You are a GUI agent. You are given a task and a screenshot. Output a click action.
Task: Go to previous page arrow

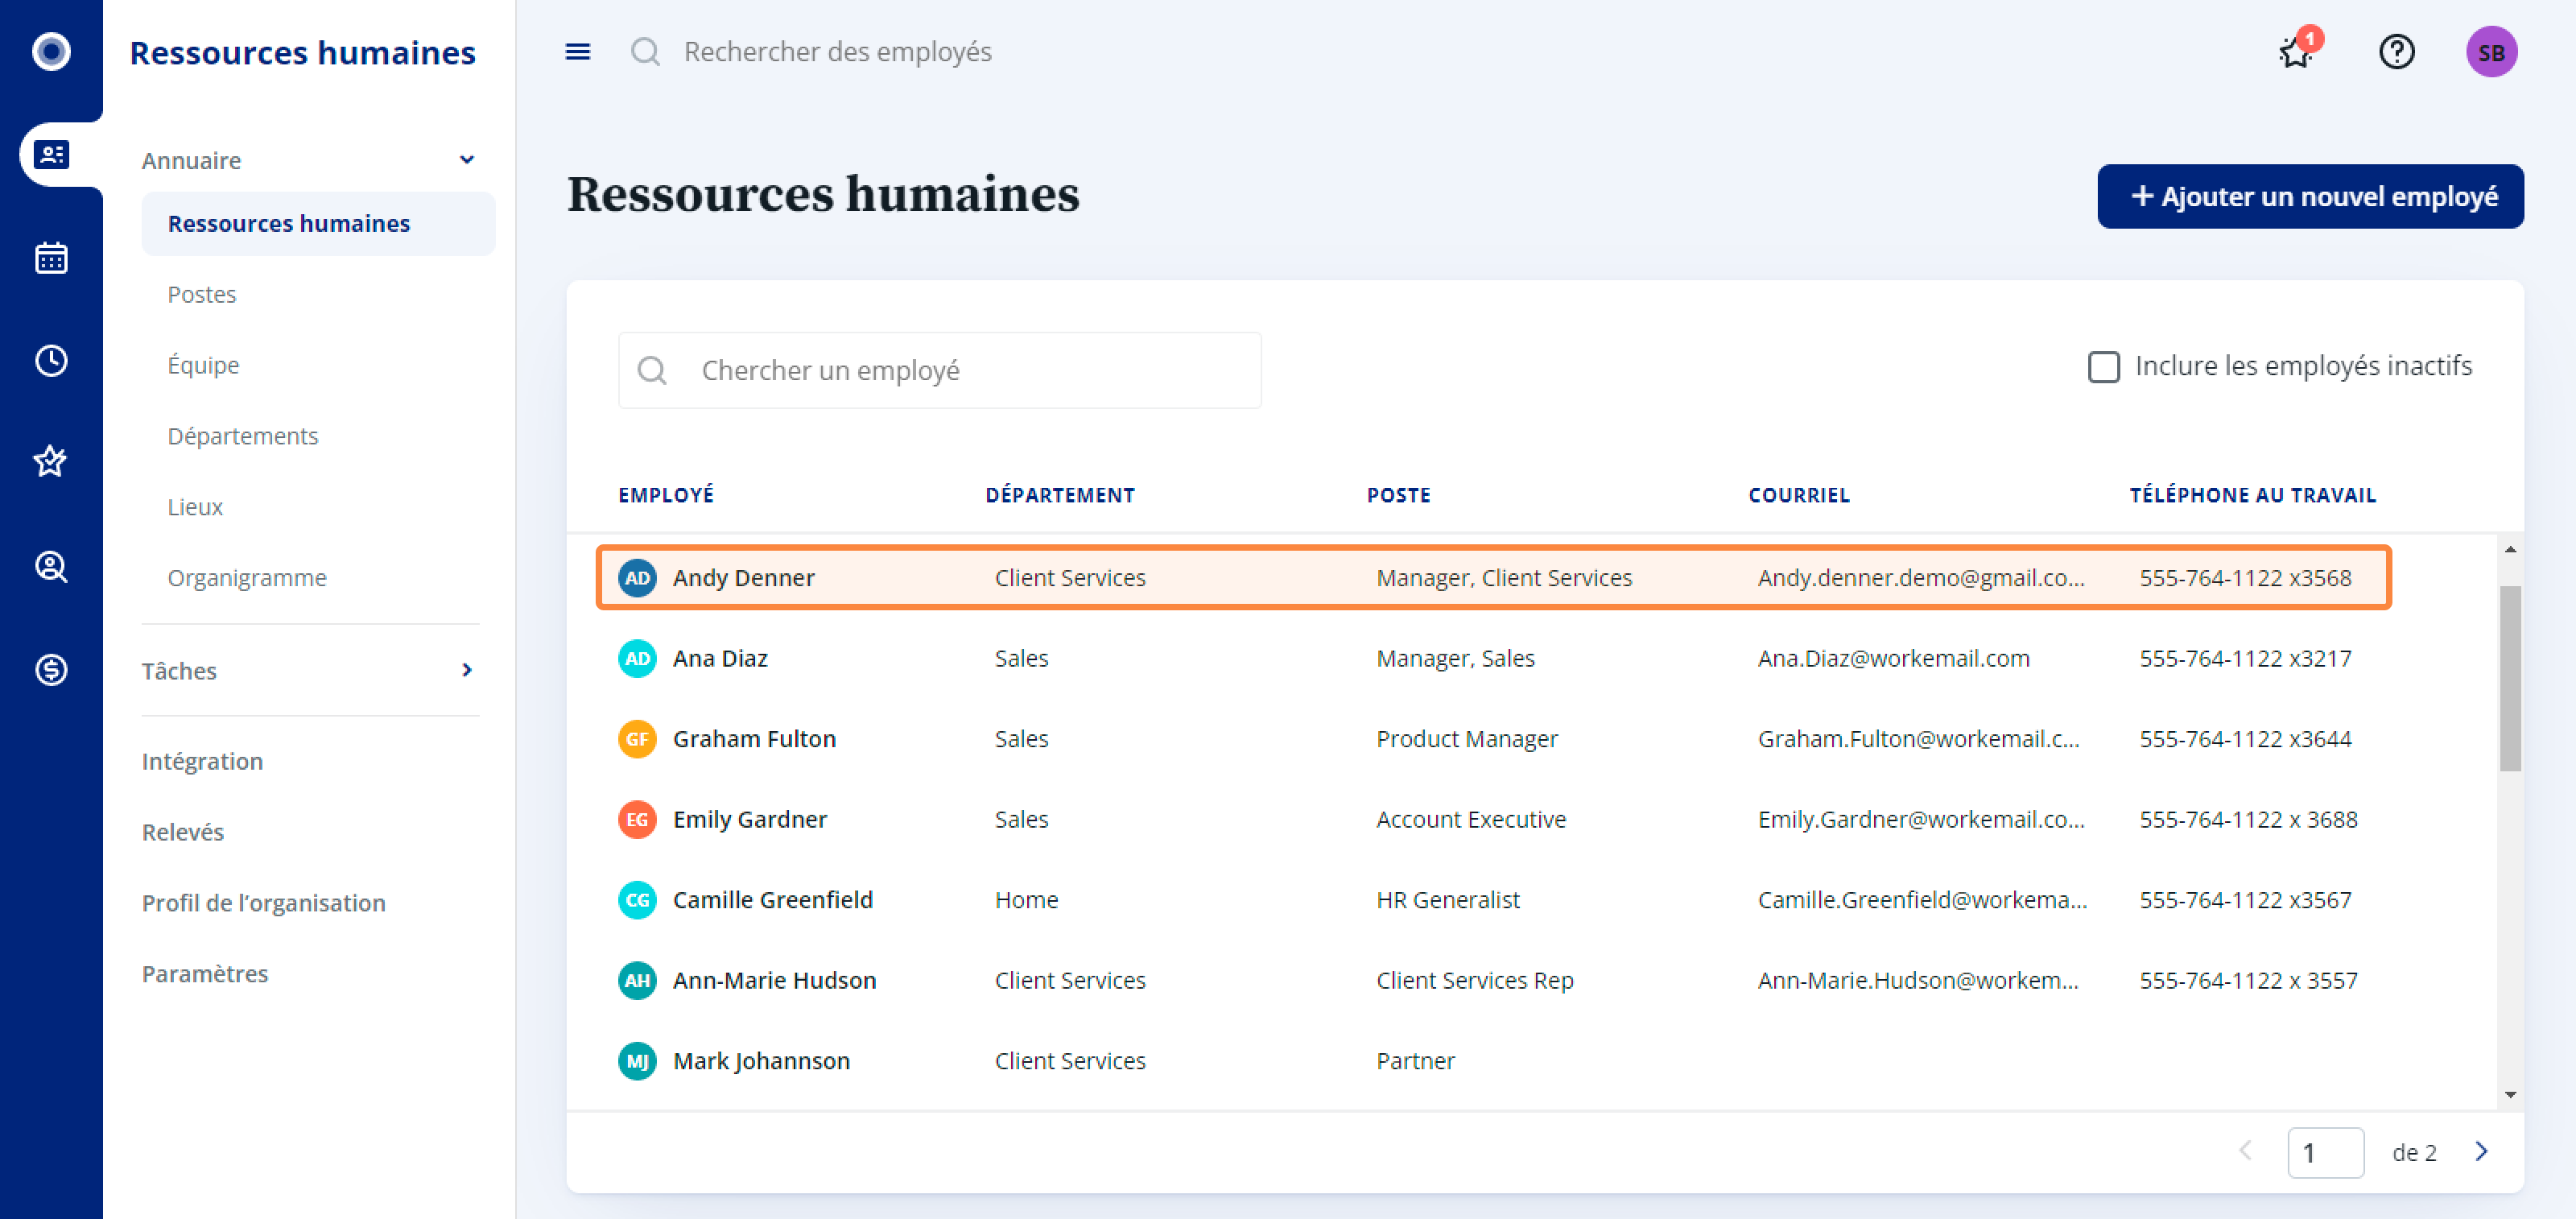click(x=2246, y=1151)
